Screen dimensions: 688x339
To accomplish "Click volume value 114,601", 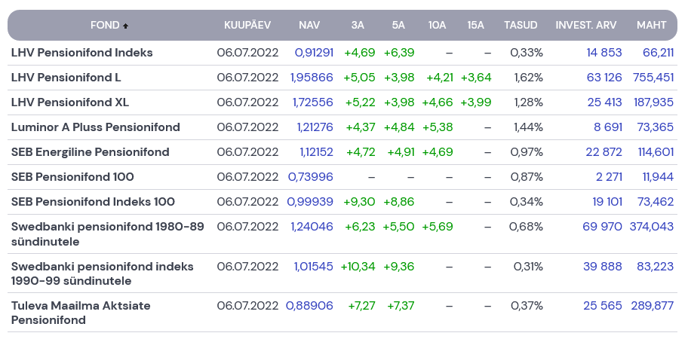I will (x=656, y=152).
